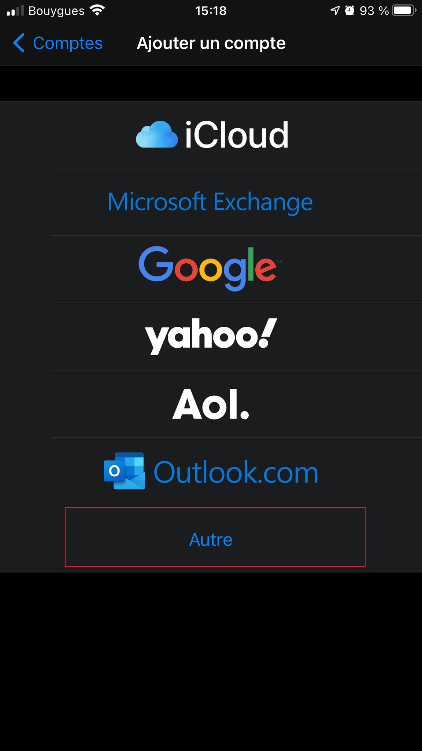Screen dimensions: 422x751
Task: Tap the iCloud text label
Action: (x=237, y=135)
